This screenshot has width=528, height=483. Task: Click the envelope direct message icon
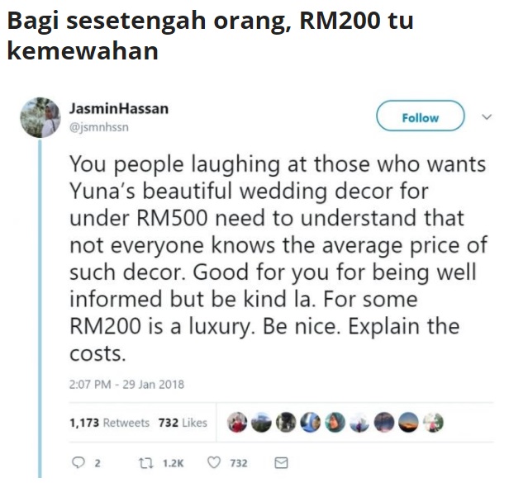[281, 463]
